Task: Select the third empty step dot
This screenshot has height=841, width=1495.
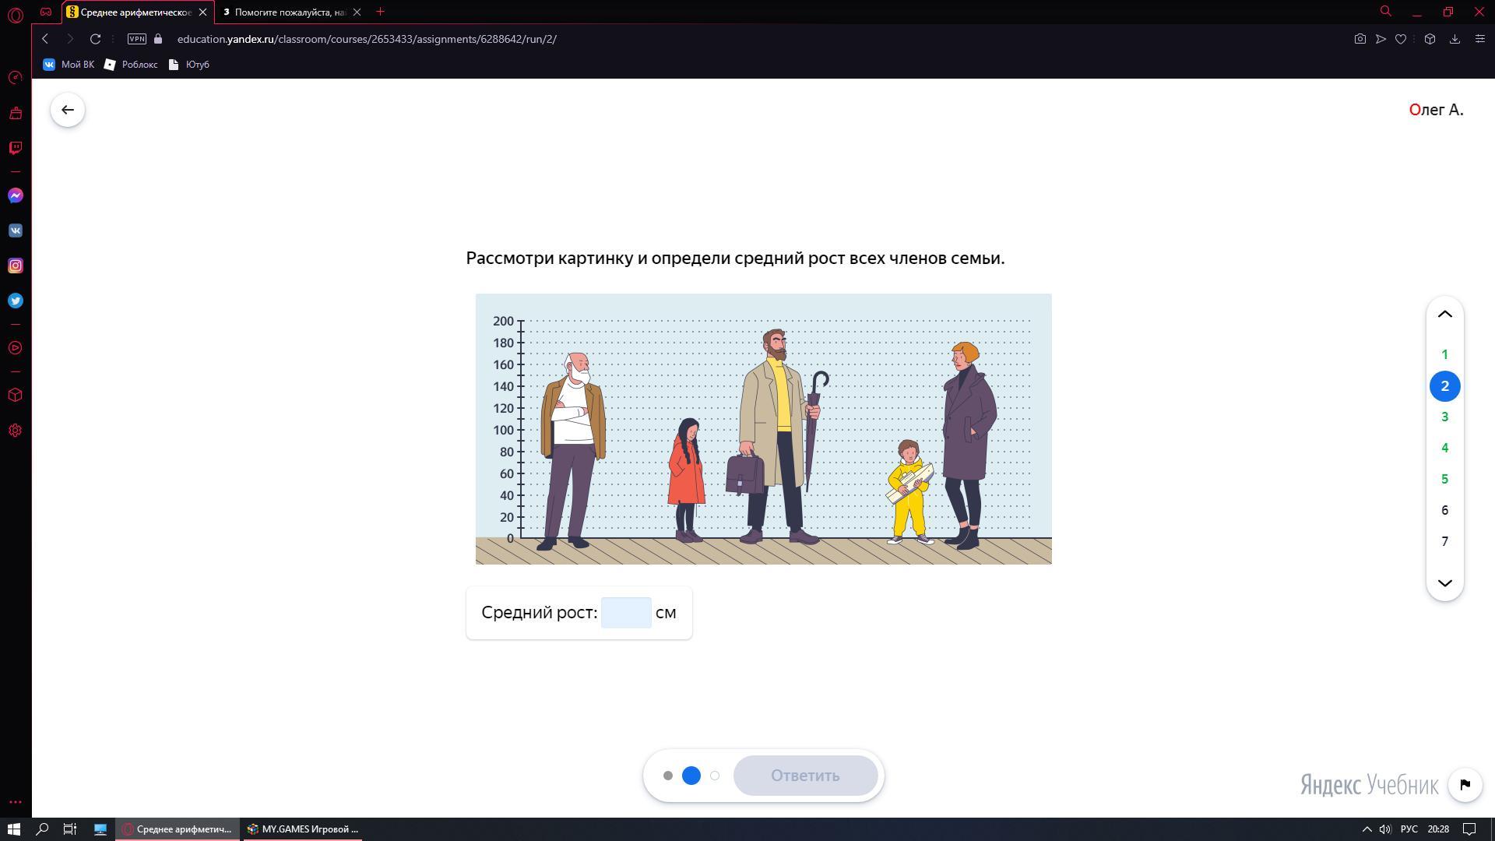Action: point(715,776)
